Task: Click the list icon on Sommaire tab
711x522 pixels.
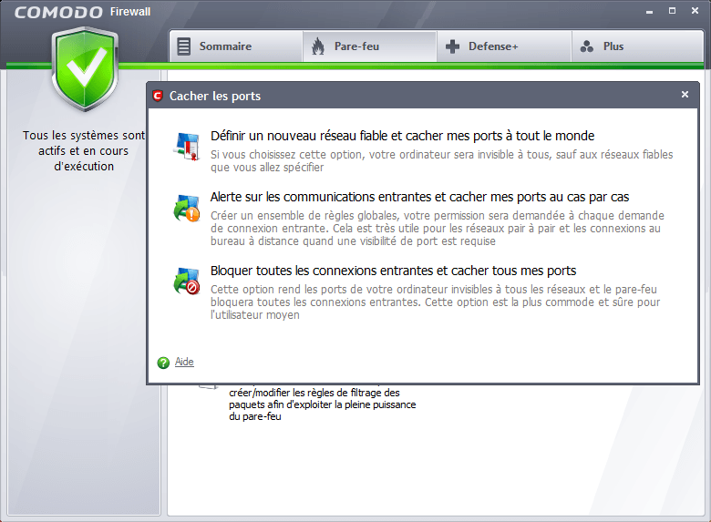Action: [x=183, y=46]
